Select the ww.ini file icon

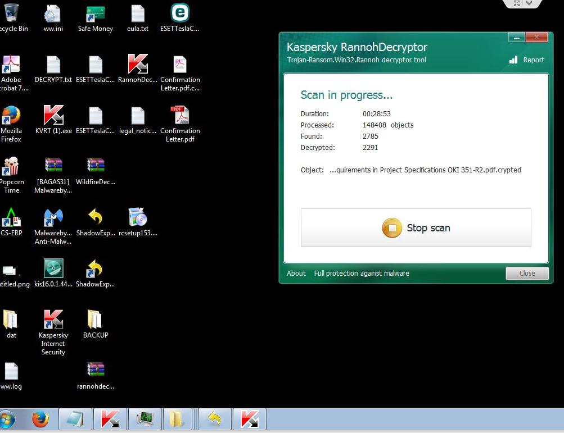coord(53,17)
